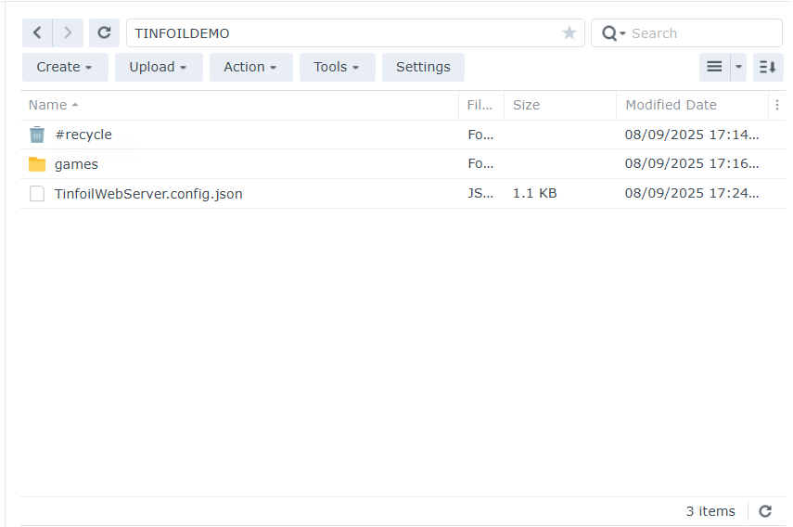793x527 pixels.
Task: Open the column options three-dot menu
Action: pos(777,105)
